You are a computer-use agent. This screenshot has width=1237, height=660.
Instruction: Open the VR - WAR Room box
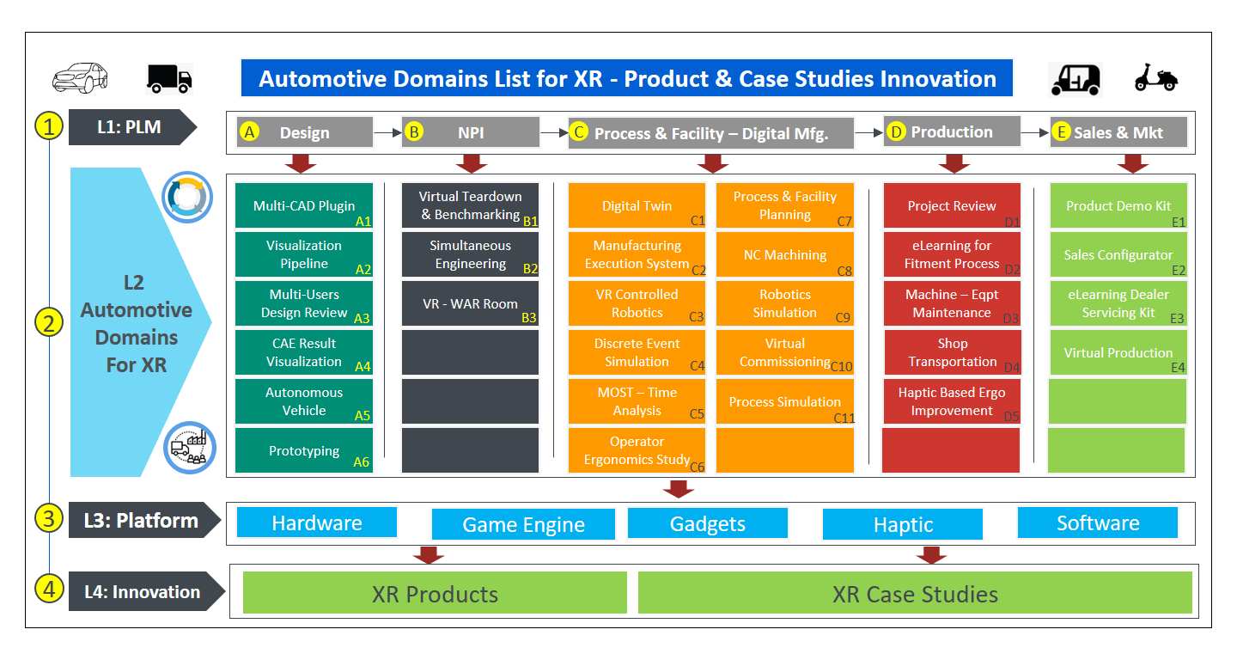pos(470,303)
